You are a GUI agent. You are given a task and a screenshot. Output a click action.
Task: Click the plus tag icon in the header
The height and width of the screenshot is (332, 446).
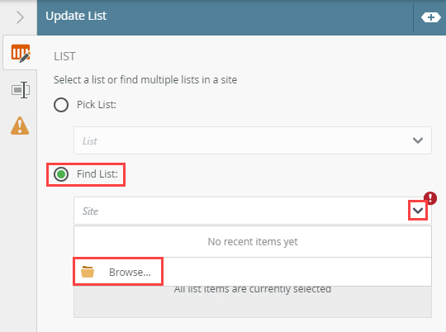click(431, 17)
